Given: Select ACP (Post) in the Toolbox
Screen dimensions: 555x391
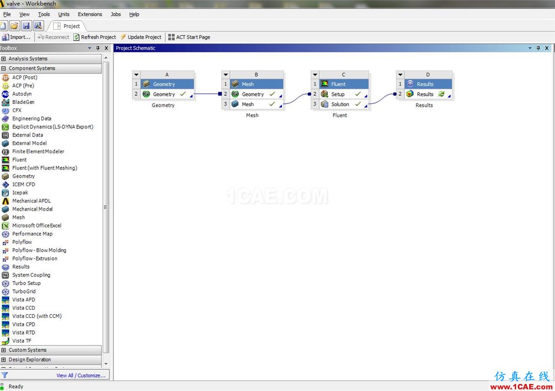Looking at the screenshot, I should point(24,77).
